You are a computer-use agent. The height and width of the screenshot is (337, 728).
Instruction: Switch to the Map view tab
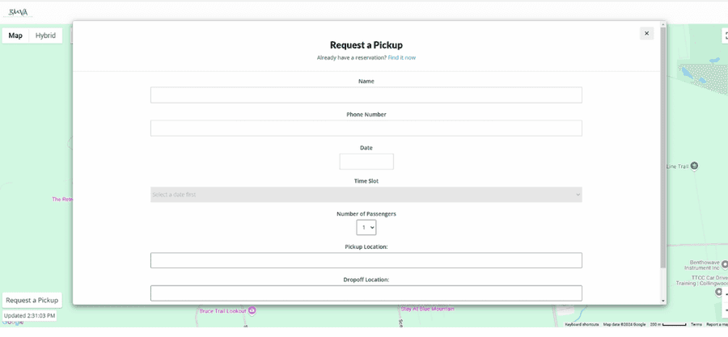click(15, 36)
